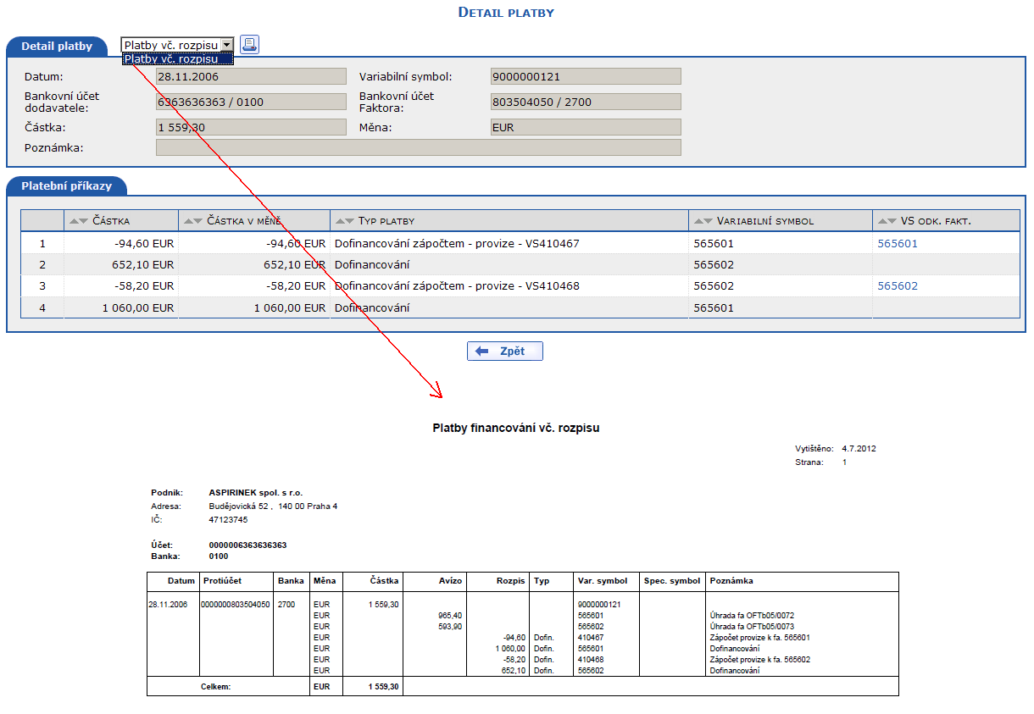
Task: Click the Měna field showing EUR
Action: click(x=586, y=127)
